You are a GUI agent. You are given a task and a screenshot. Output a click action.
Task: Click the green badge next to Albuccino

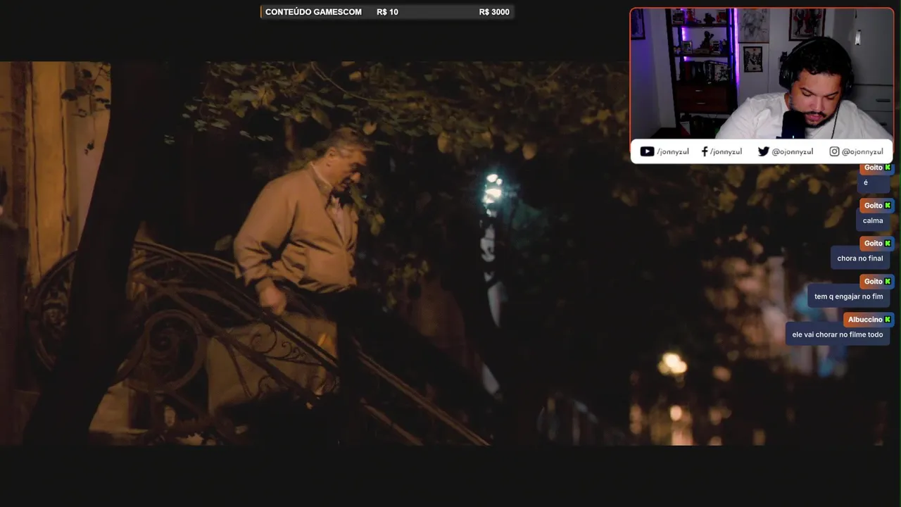click(888, 320)
